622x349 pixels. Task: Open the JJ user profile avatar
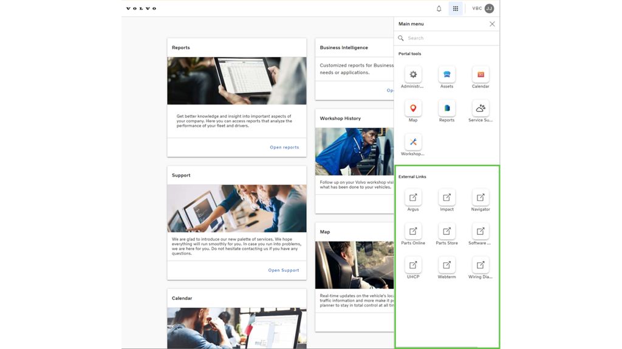pyautogui.click(x=489, y=8)
